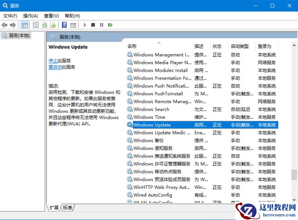Click the Stop Service square icon
298x220 pixels.
click(x=93, y=25)
